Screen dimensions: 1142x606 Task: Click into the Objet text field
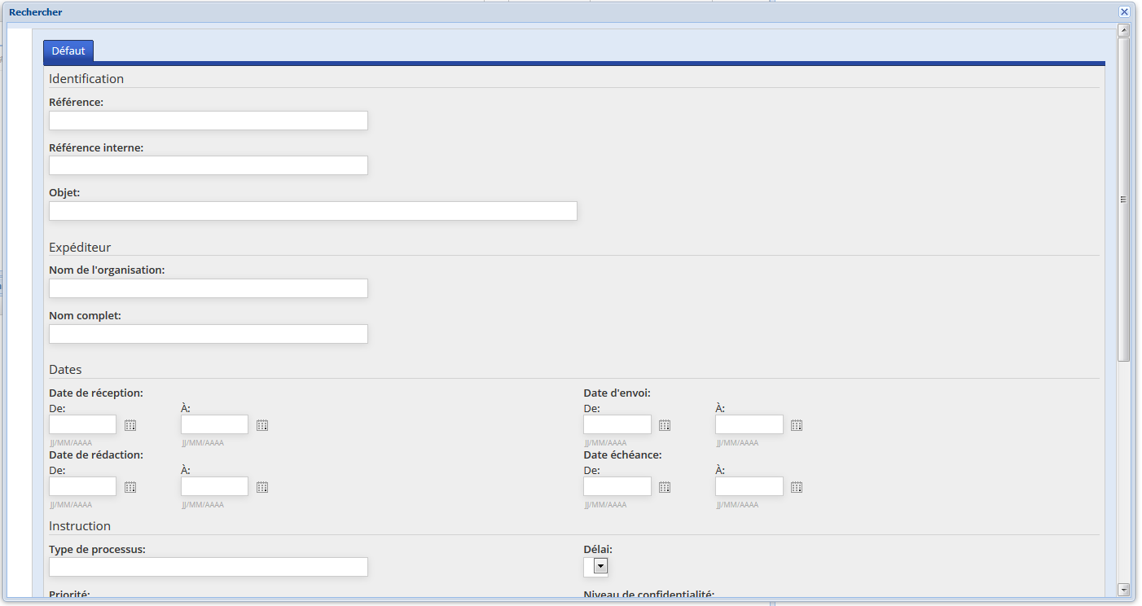pos(313,211)
